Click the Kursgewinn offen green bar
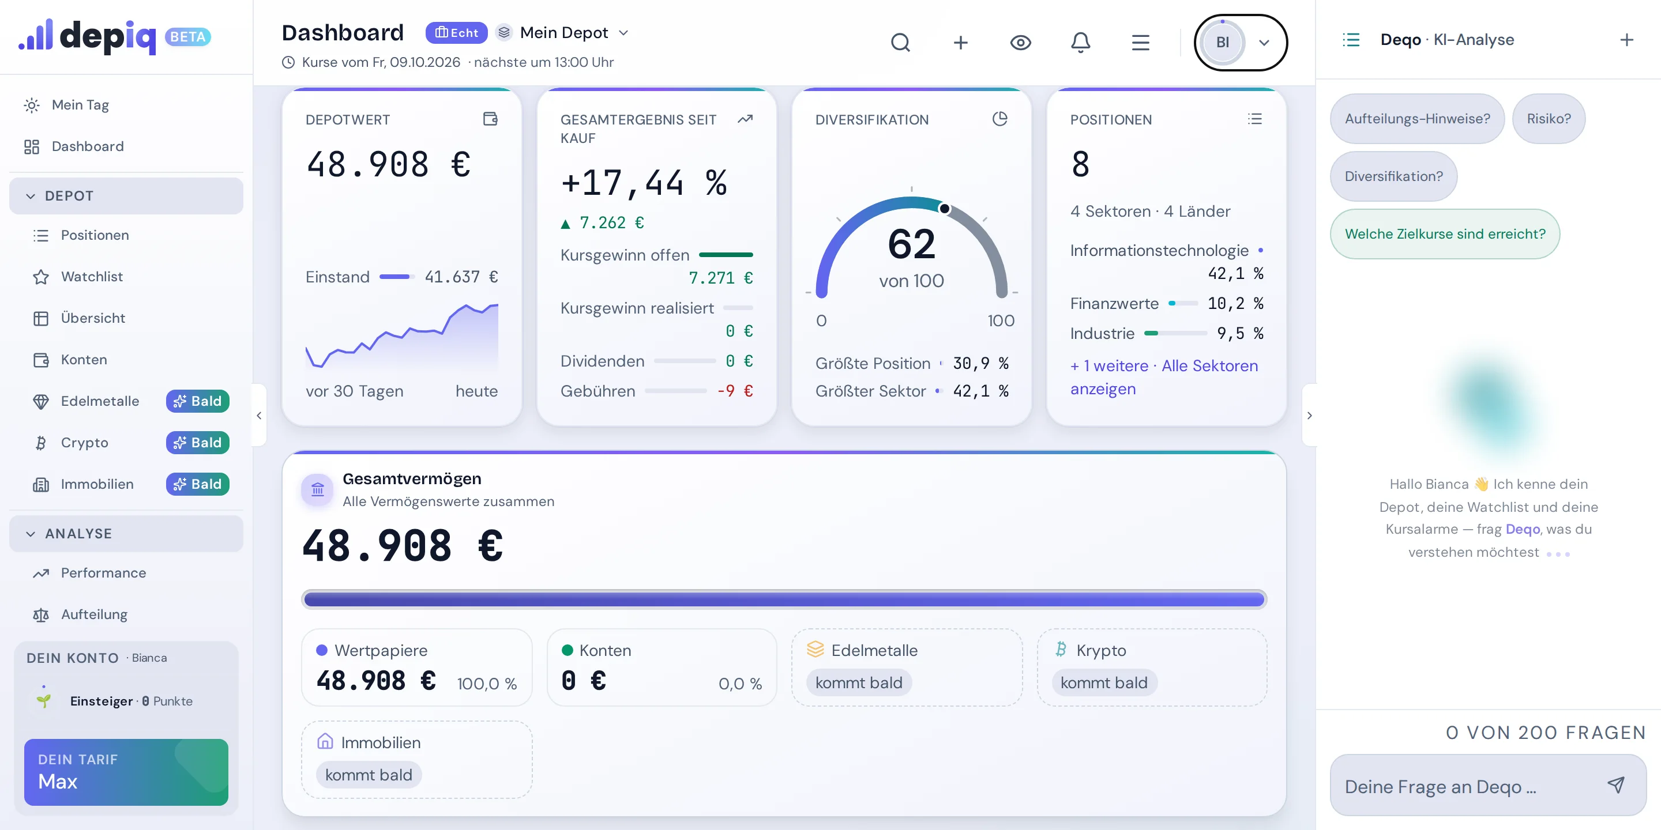Image resolution: width=1661 pixels, height=830 pixels. (726, 255)
